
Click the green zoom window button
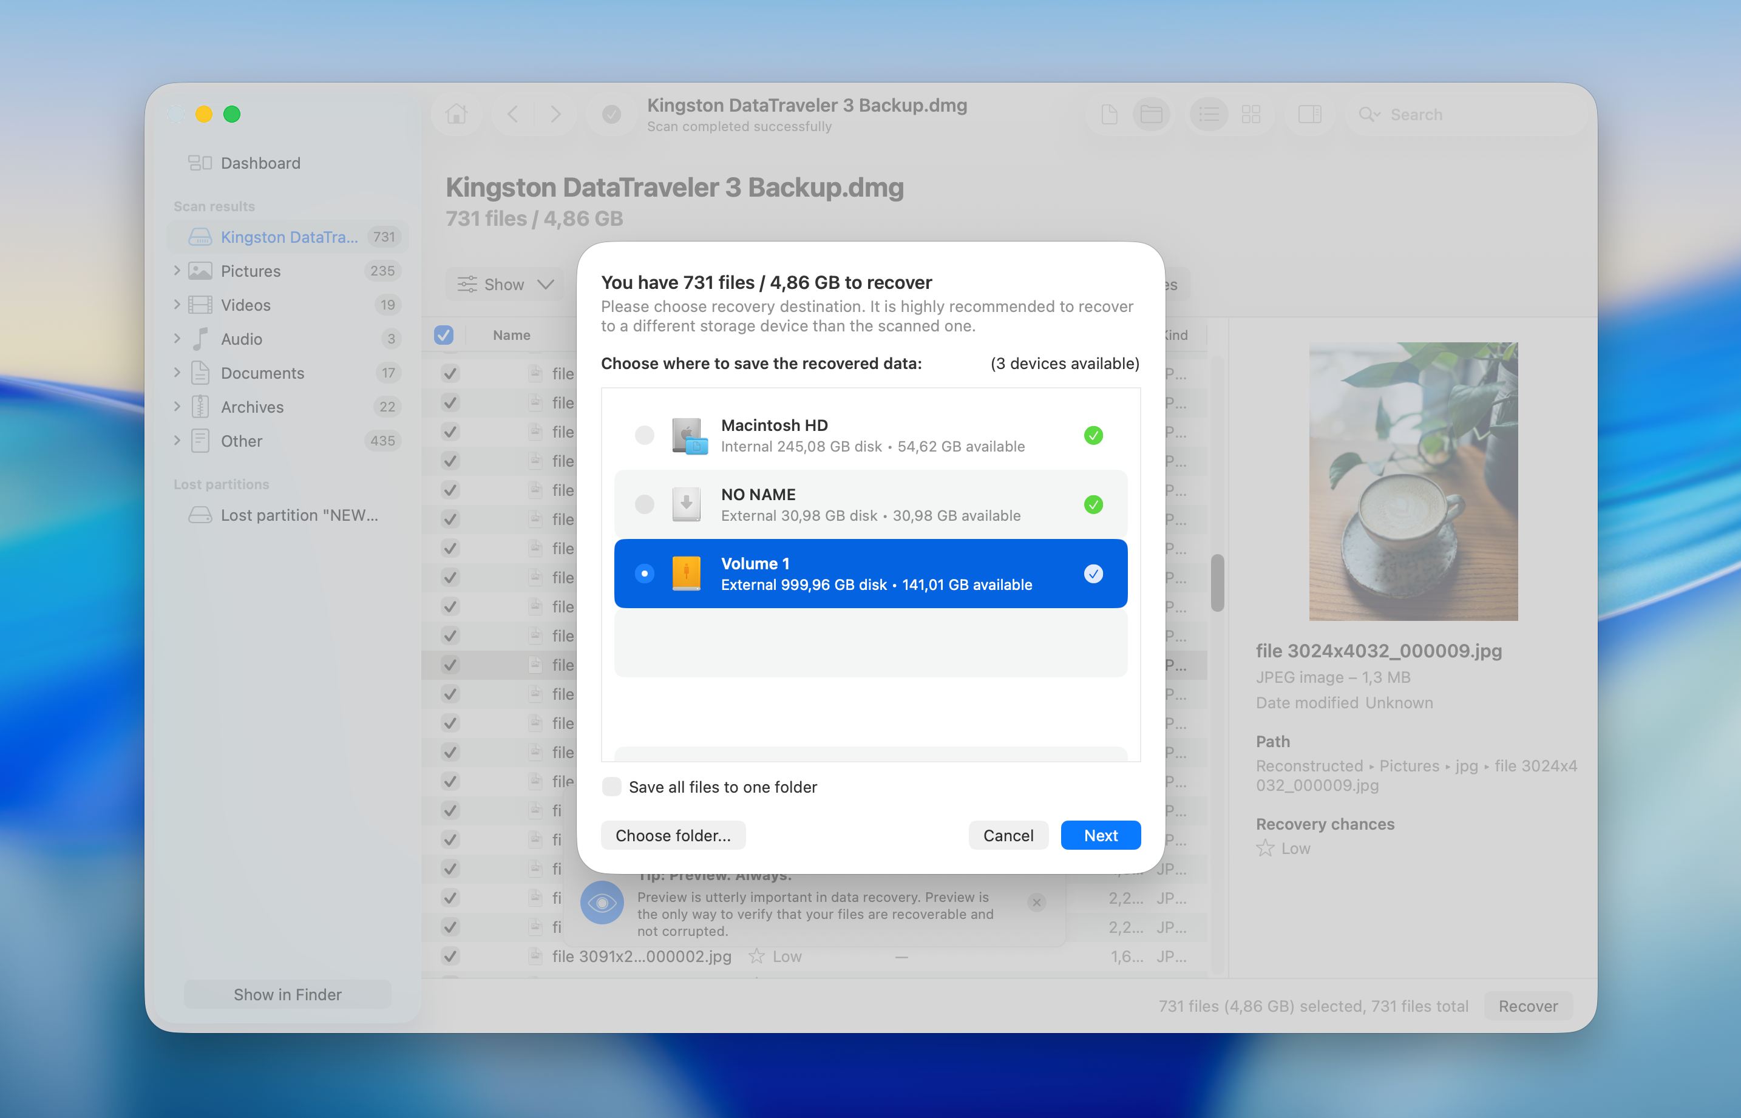[x=232, y=114]
